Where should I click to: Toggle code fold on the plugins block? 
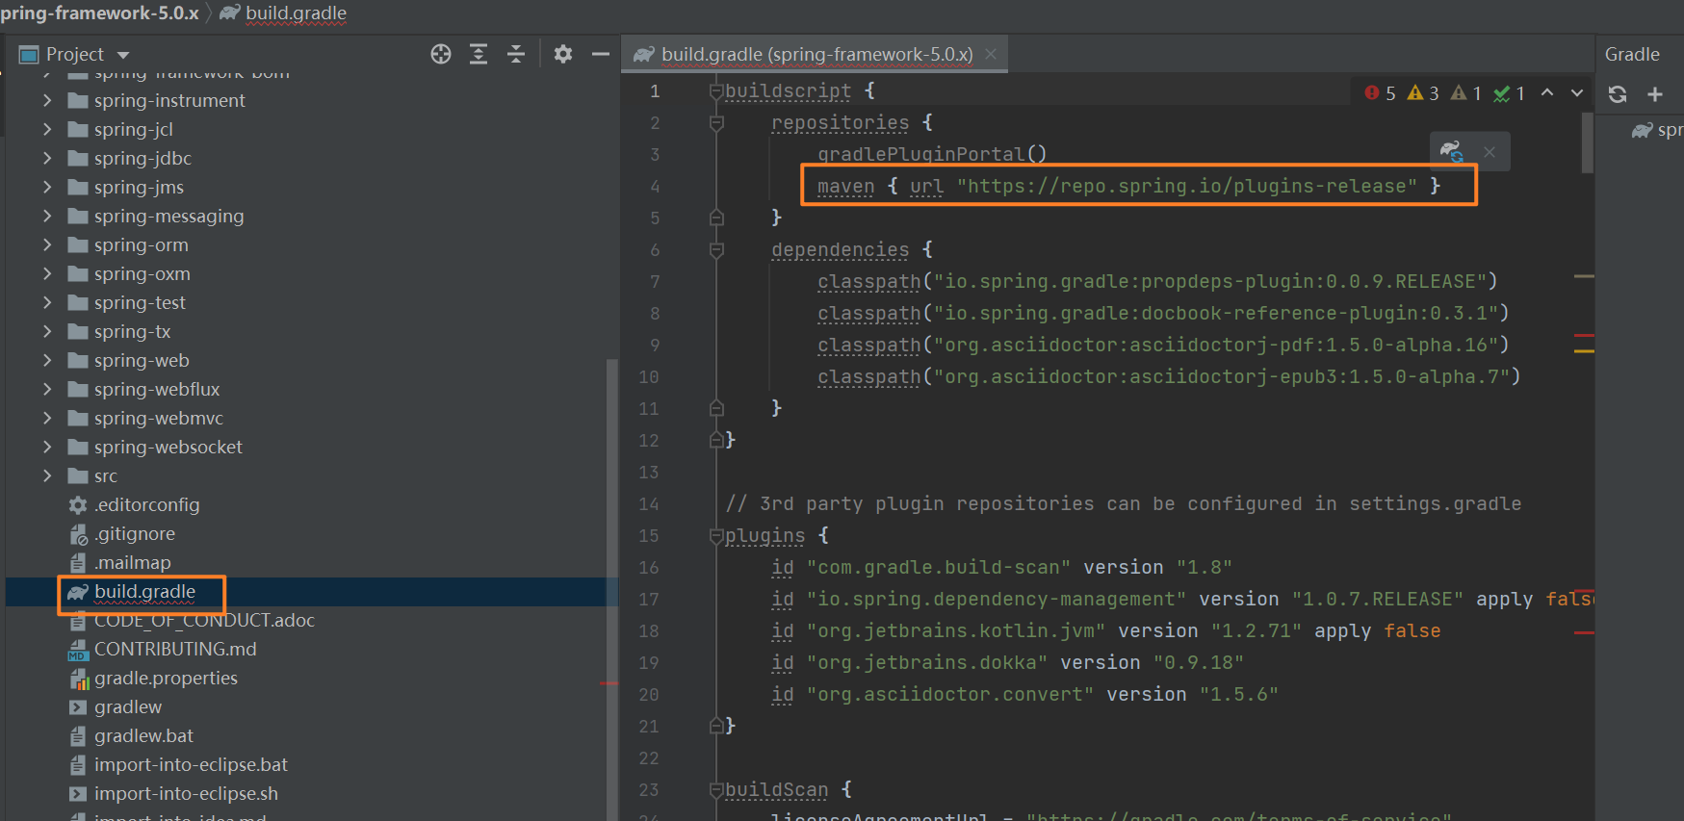coord(715,536)
